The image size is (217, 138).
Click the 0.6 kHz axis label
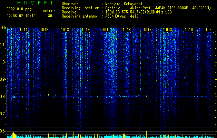coord(3,131)
